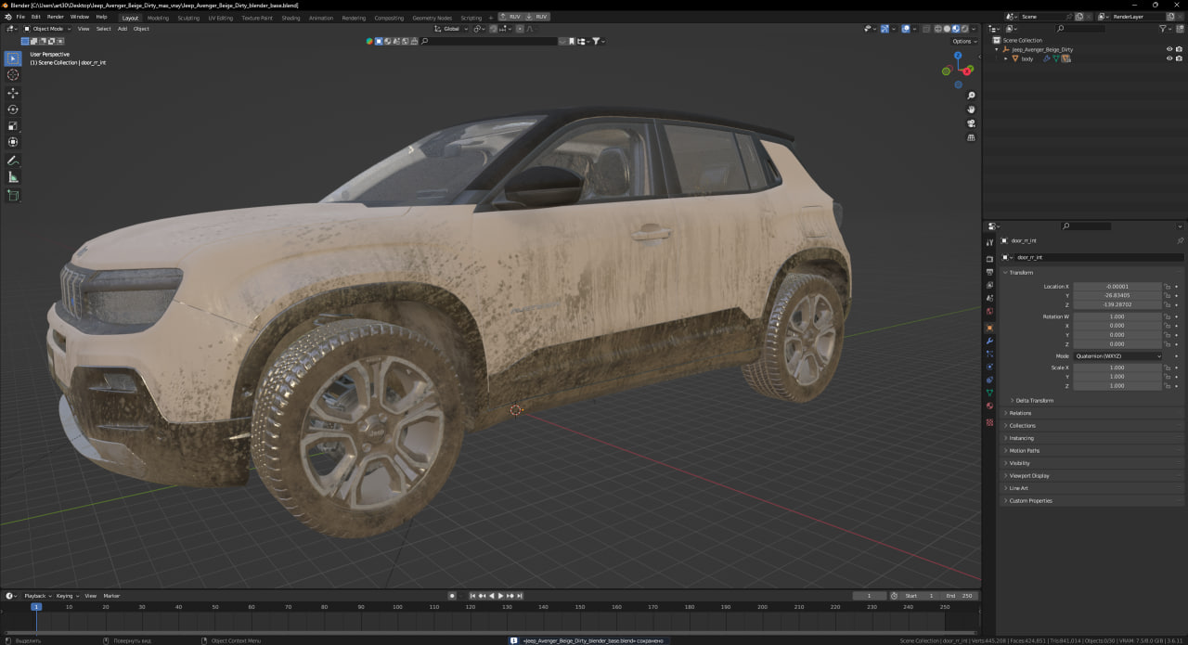Toggle the camera view icon

pyautogui.click(x=971, y=123)
